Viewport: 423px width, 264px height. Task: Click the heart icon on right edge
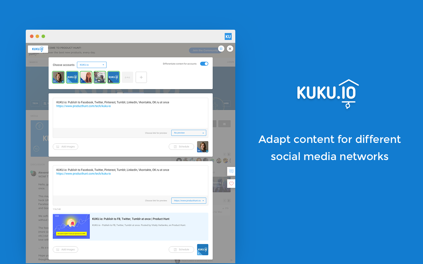pyautogui.click(x=231, y=183)
